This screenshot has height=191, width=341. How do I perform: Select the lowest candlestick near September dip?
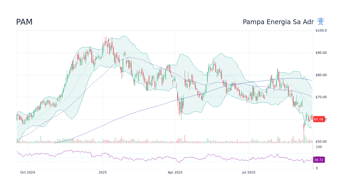pos(304,127)
